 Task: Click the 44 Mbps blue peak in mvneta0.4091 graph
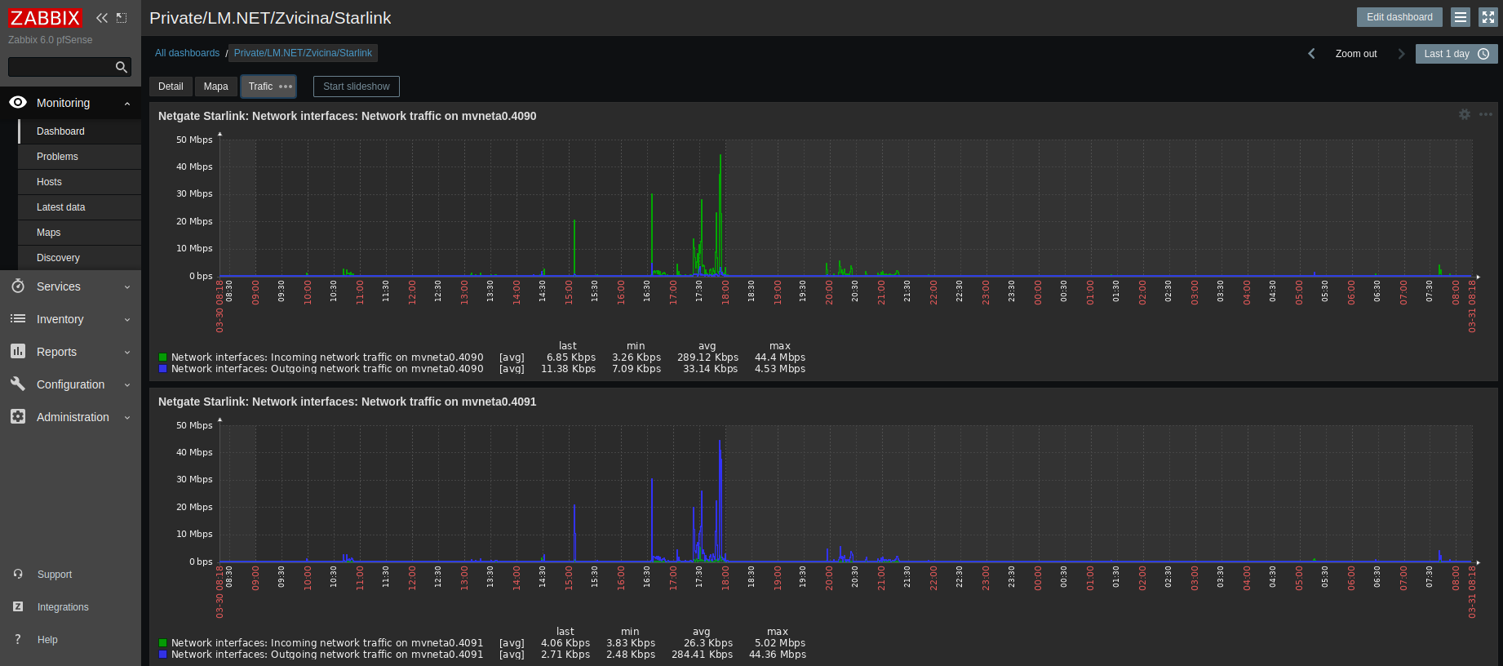click(720, 443)
